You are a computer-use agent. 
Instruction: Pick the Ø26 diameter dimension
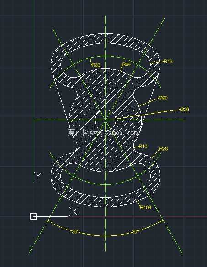coord(185,110)
